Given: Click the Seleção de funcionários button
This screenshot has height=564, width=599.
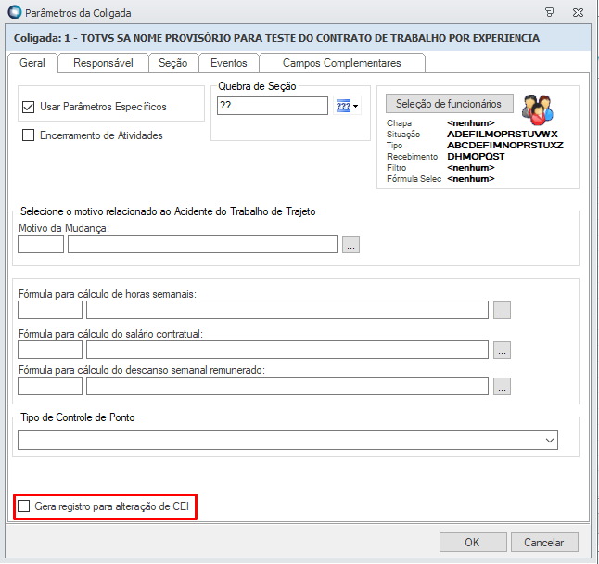Looking at the screenshot, I should pyautogui.click(x=449, y=104).
